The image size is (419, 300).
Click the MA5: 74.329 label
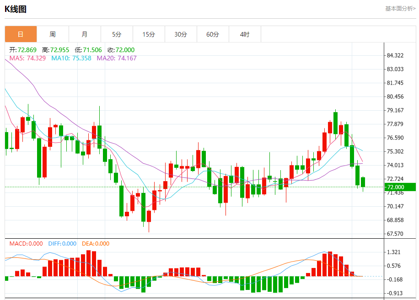click(x=27, y=58)
